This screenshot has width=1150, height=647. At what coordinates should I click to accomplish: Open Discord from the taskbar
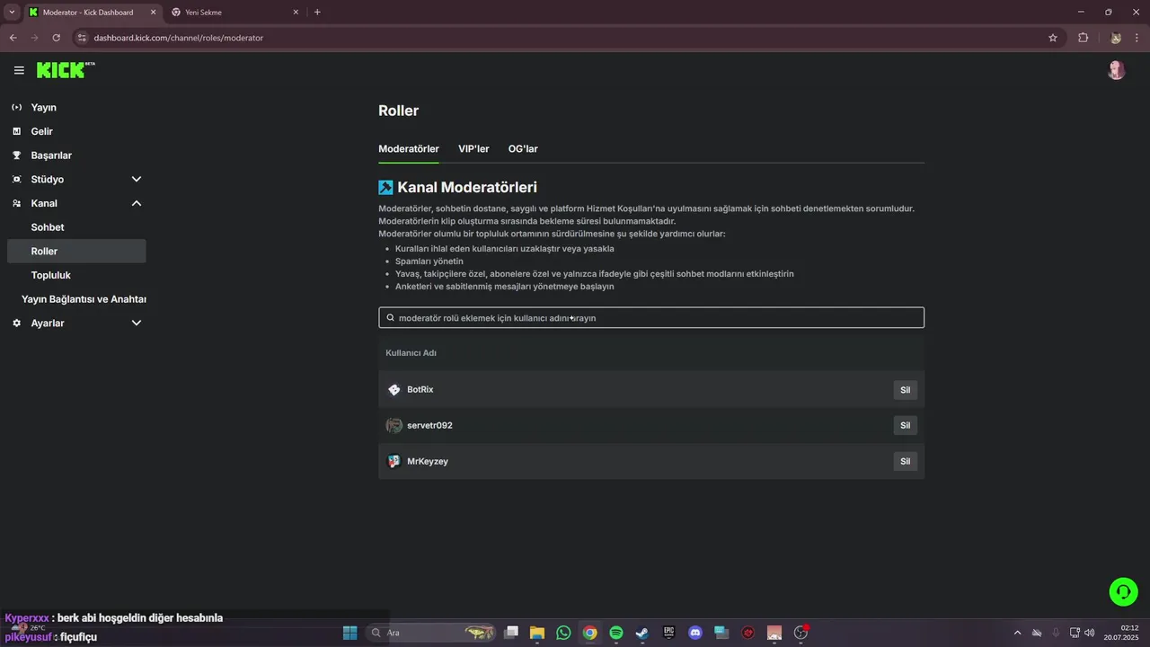click(694, 633)
